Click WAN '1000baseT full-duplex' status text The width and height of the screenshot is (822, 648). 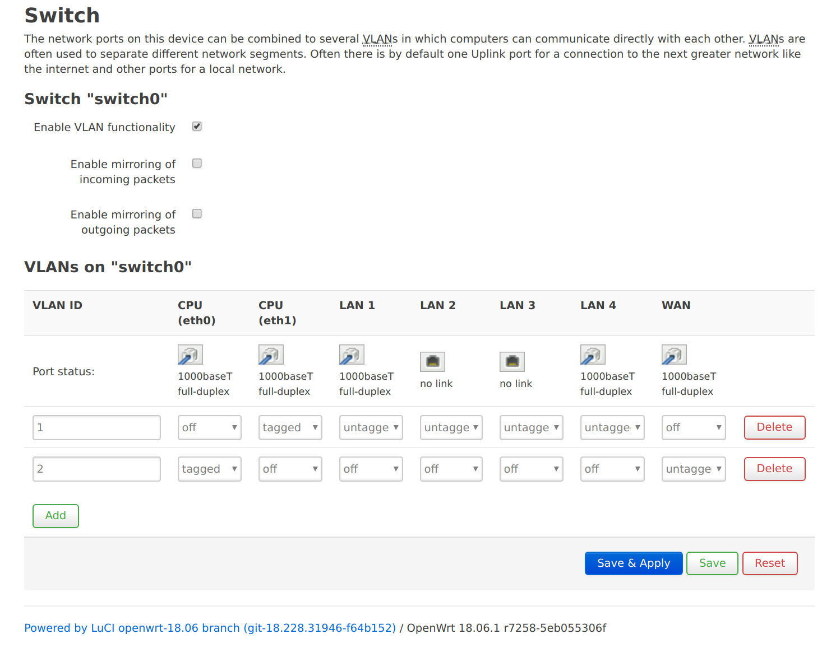[x=689, y=384]
